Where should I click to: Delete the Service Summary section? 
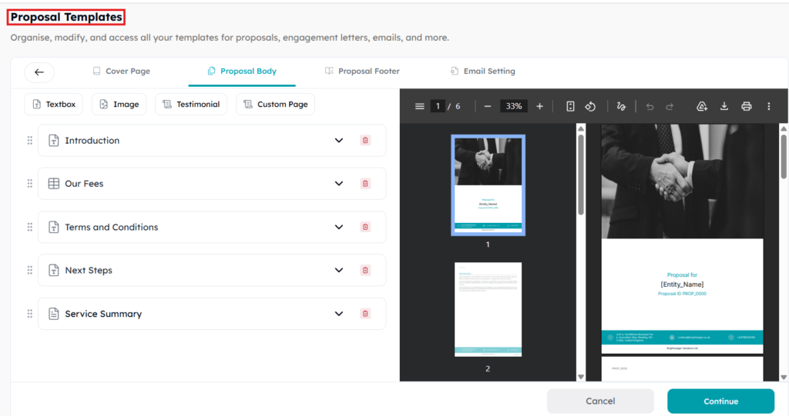coord(366,314)
